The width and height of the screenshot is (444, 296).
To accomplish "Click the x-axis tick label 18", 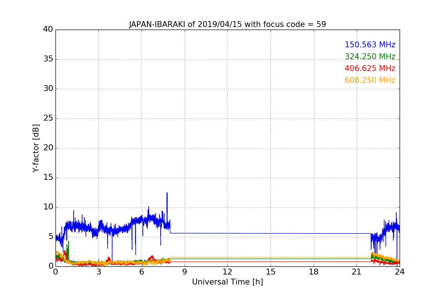I will (x=313, y=272).
